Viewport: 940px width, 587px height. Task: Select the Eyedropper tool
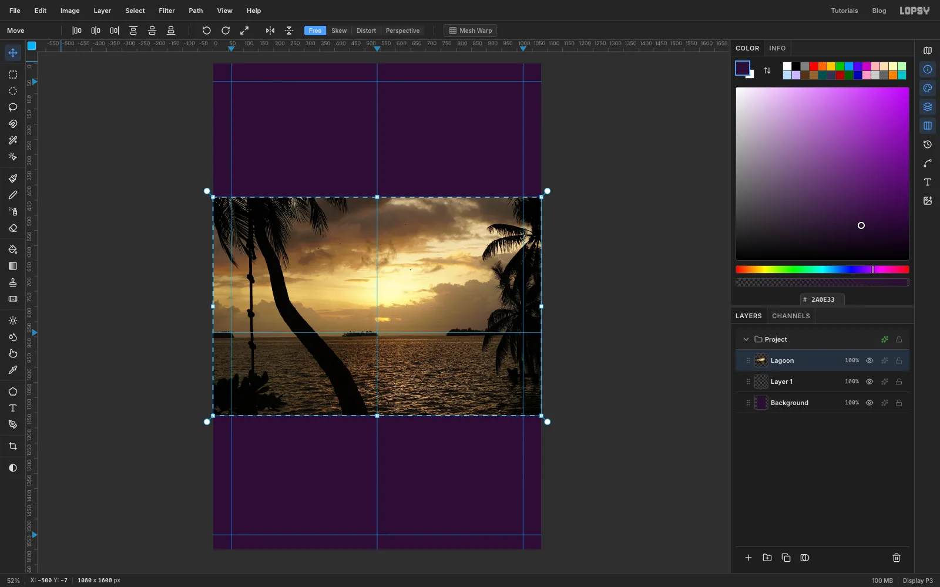[x=13, y=370]
